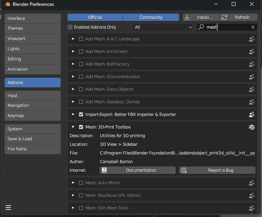Screen dimensions: 262x217
Task: Expand Auto Mirror add-on details
Action: pos(73,183)
